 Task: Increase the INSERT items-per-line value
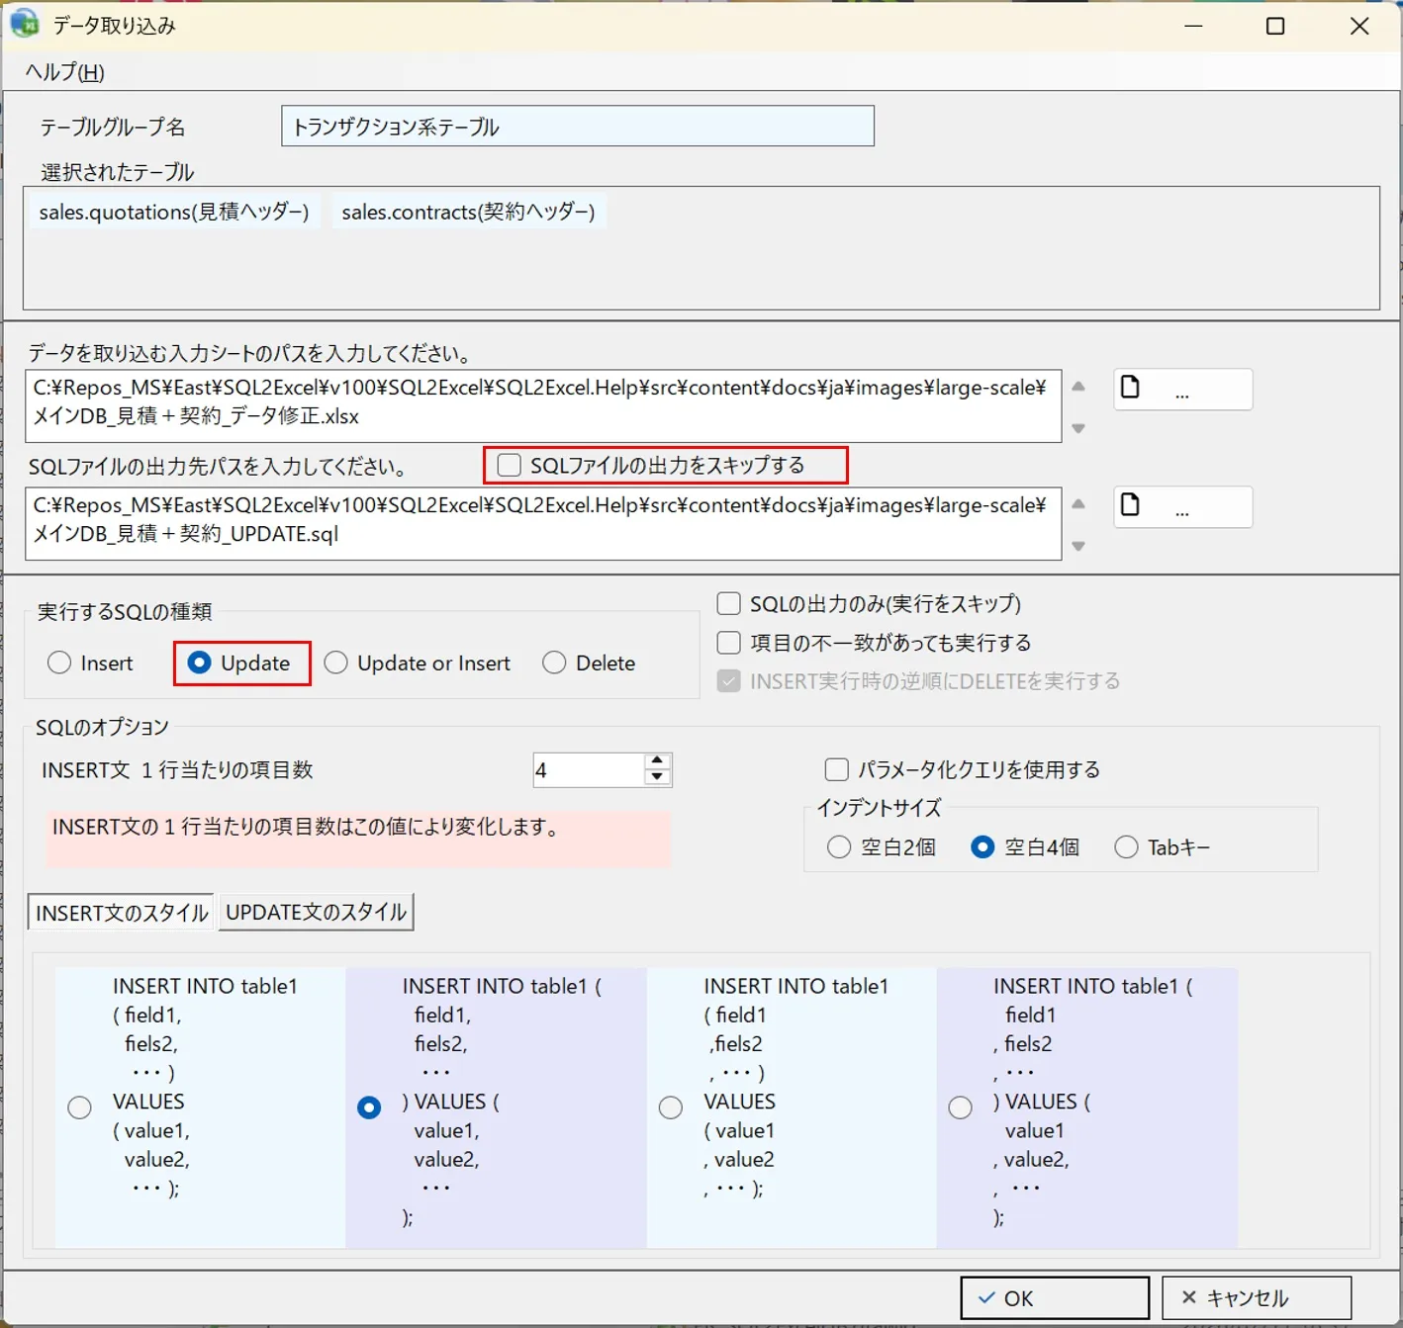pos(657,761)
